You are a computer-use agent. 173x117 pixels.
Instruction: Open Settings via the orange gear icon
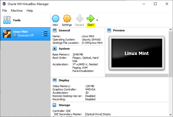pos(67,18)
